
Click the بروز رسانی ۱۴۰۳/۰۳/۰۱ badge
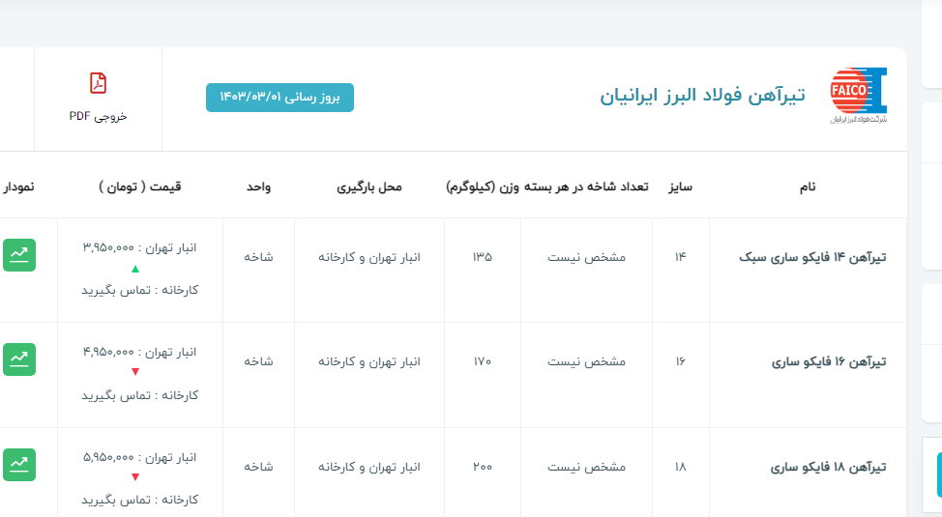tap(280, 98)
